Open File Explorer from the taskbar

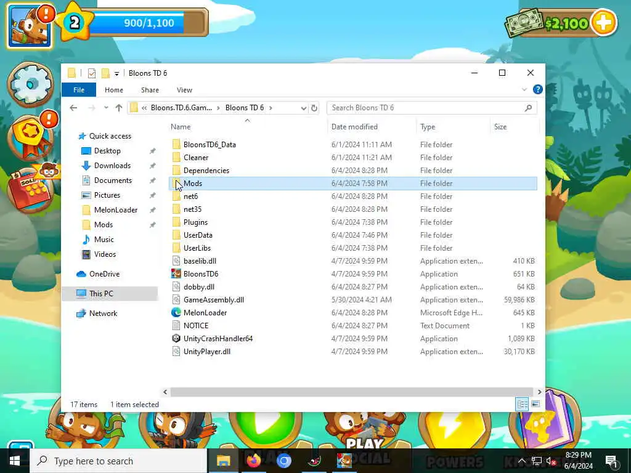point(223,461)
